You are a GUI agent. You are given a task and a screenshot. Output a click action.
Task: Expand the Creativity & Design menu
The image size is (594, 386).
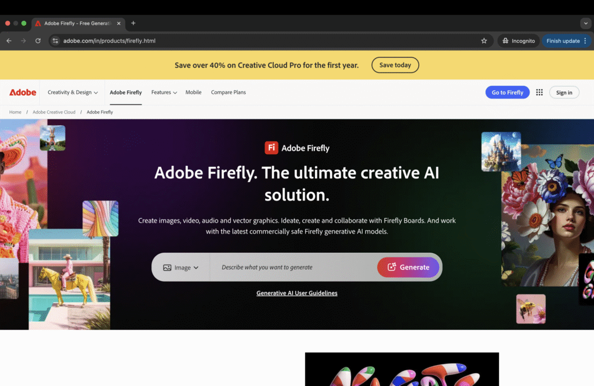pos(73,92)
